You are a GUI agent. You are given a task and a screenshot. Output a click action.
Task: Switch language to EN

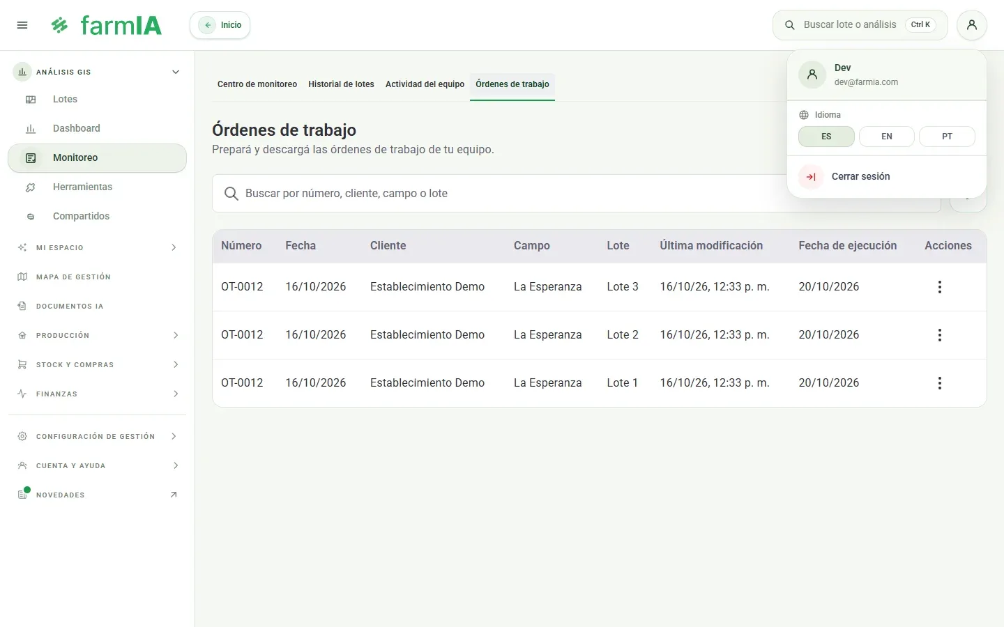887,137
